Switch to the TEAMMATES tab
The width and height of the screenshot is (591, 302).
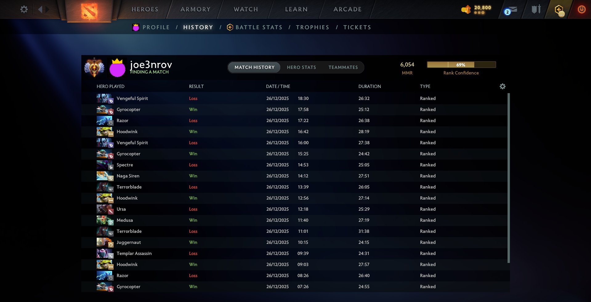pos(343,67)
